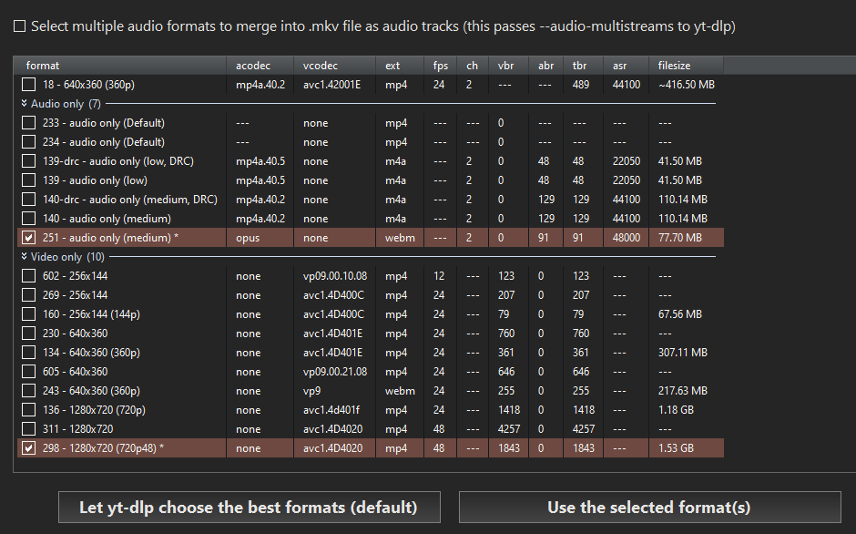The height and width of the screenshot is (534, 856).
Task: Click the fps column header
Action: point(440,66)
